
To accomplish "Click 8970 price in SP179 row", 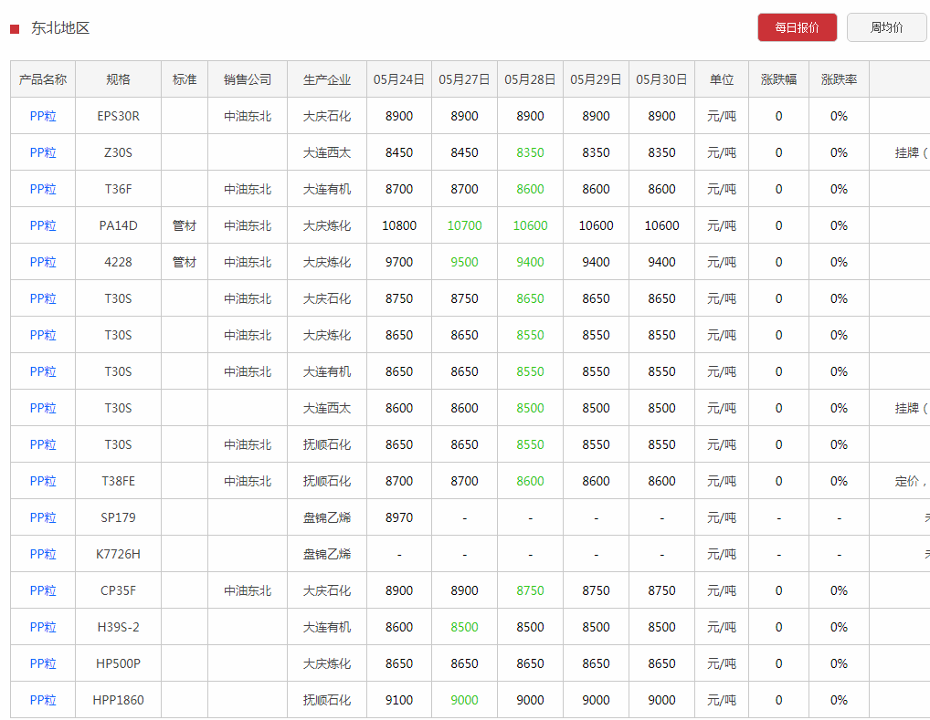I will (399, 518).
